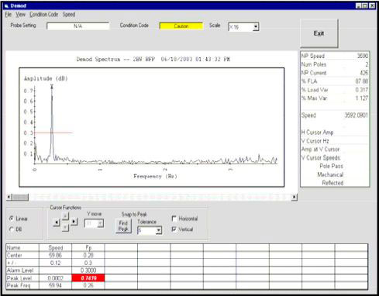Click the Num Poles row
Image resolution: width=379 pixels, height=296 pixels.
pos(335,64)
